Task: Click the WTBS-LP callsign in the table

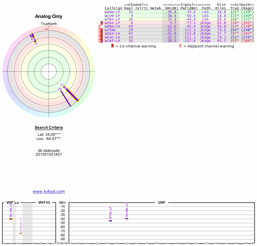Action: [x=112, y=19]
